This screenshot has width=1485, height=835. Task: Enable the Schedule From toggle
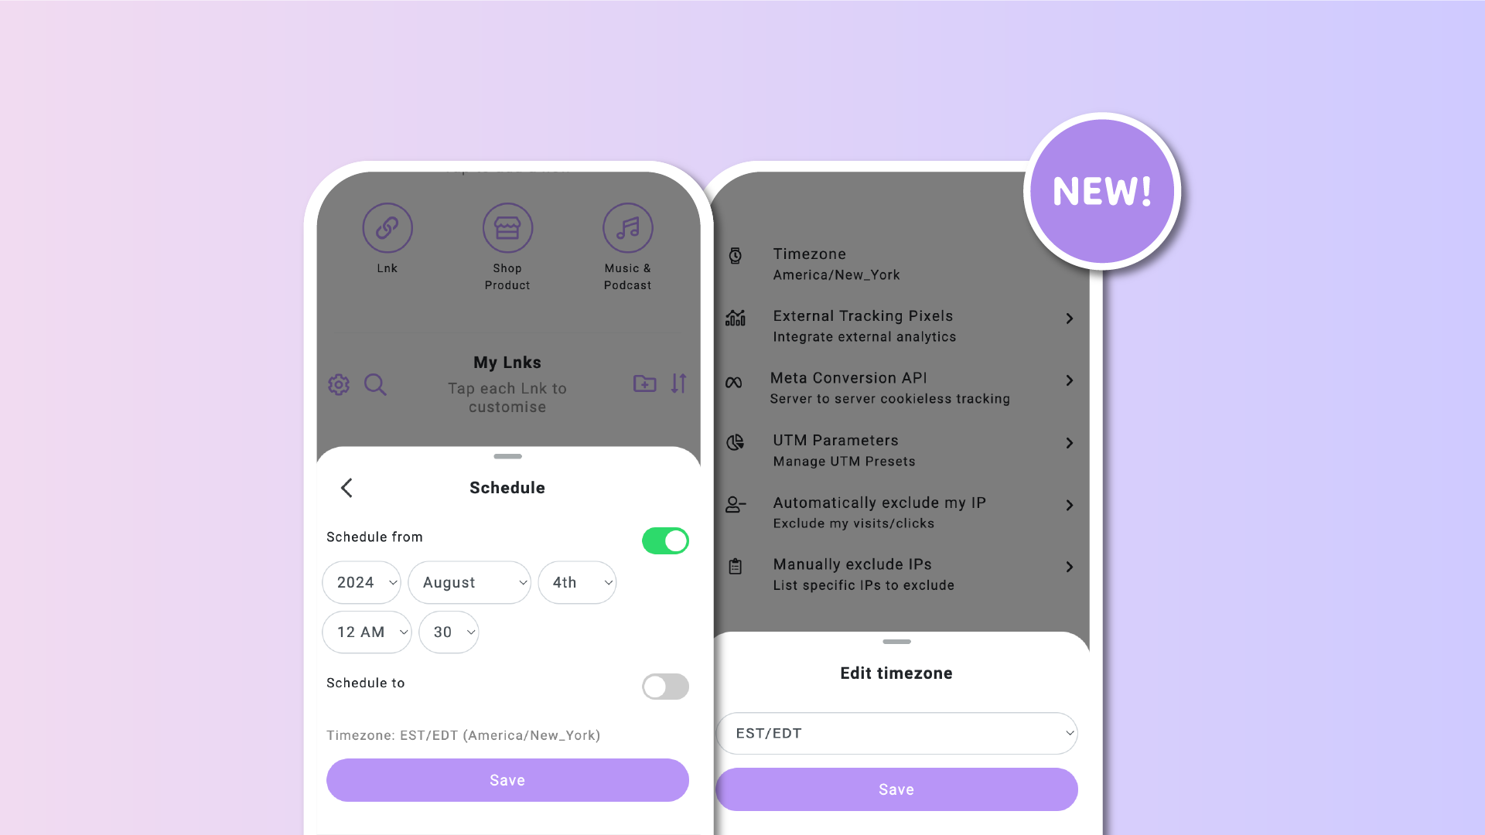(x=665, y=540)
